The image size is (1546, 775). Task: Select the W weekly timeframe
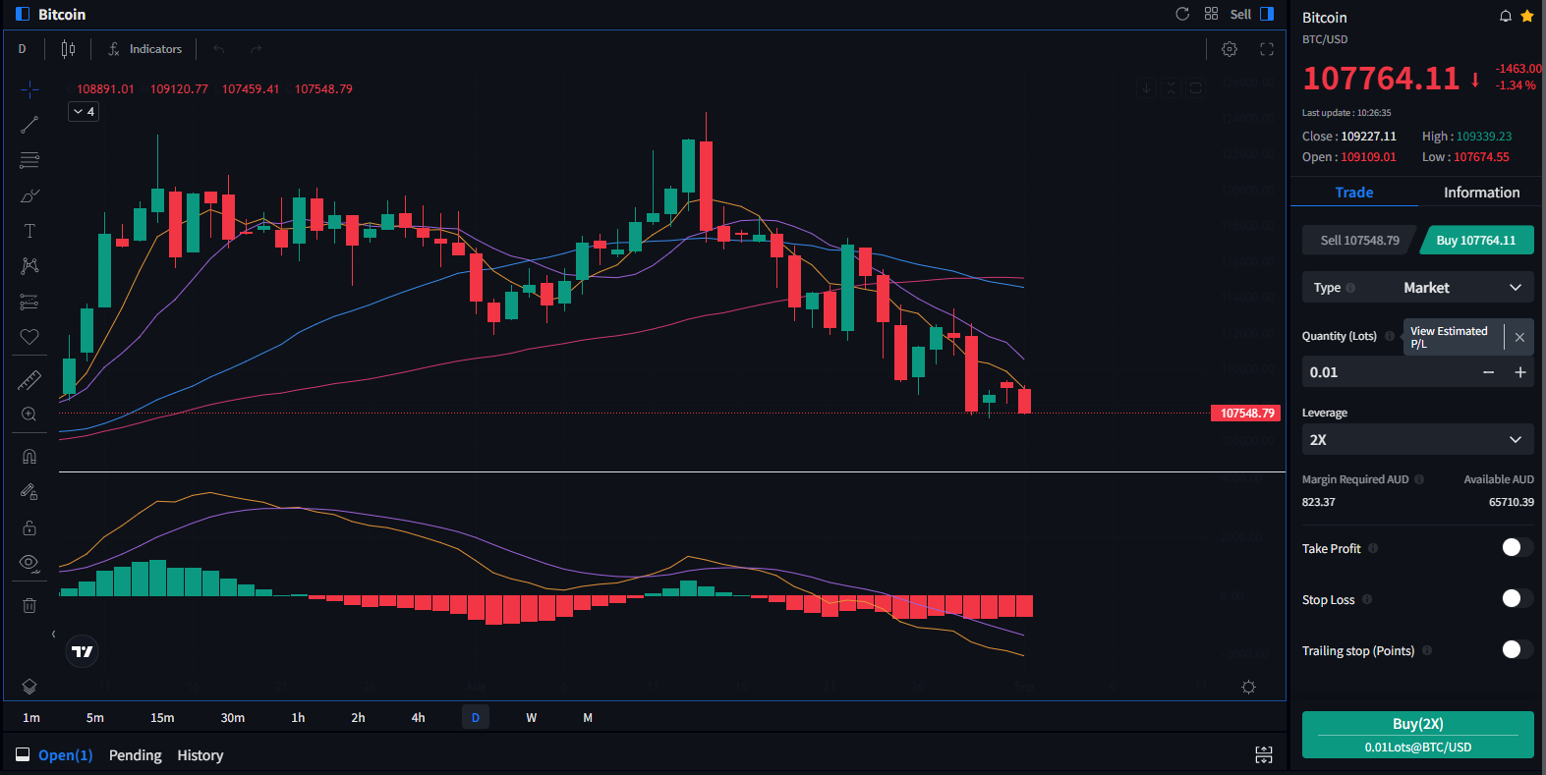(531, 718)
